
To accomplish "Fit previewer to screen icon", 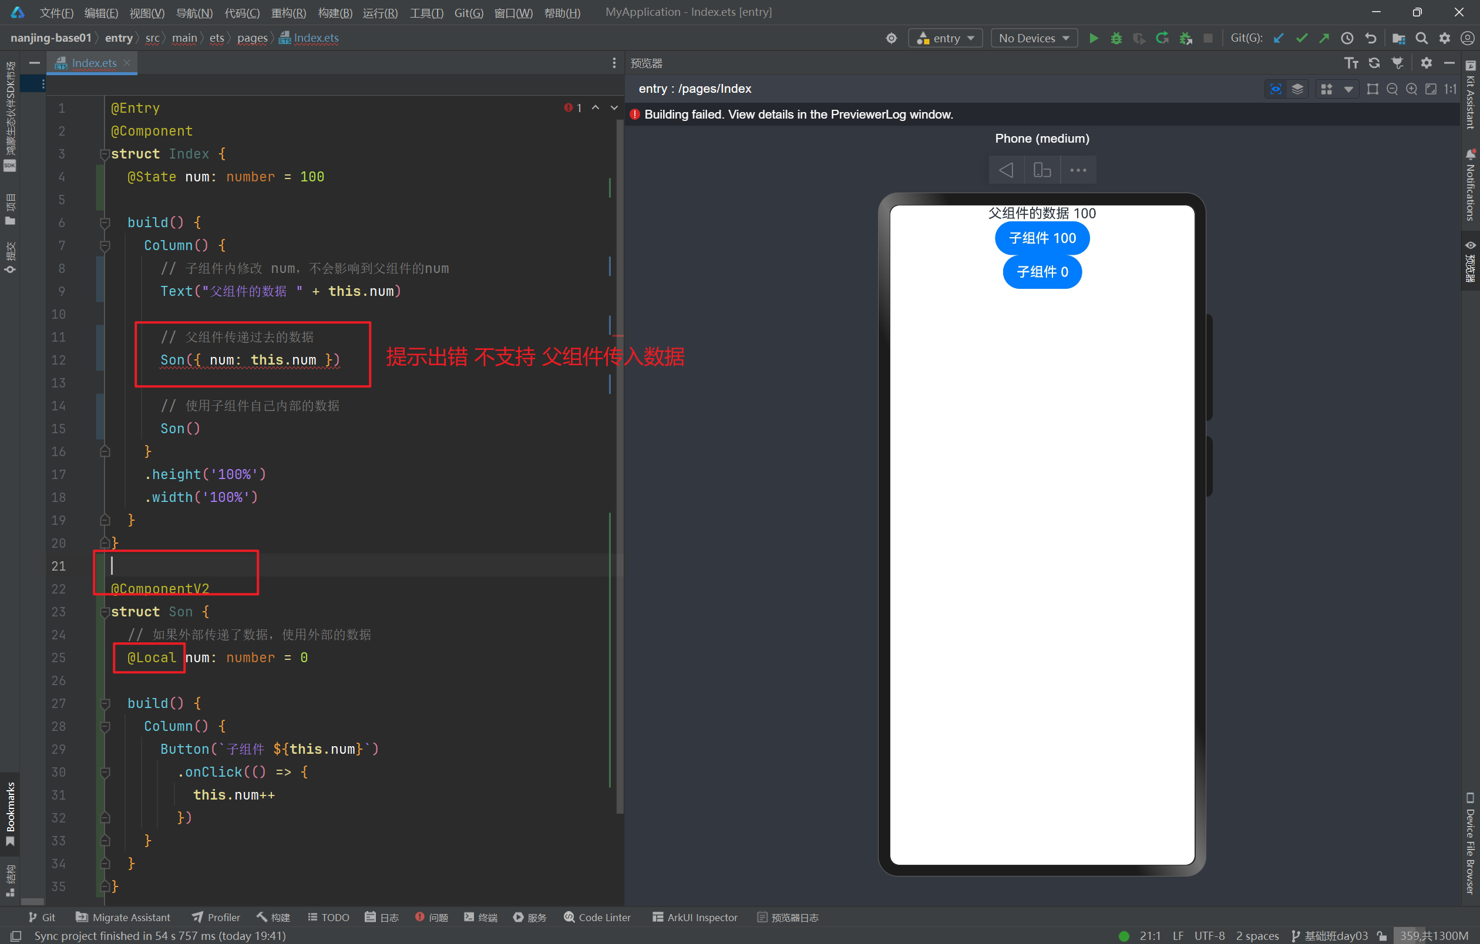I will tap(1431, 89).
